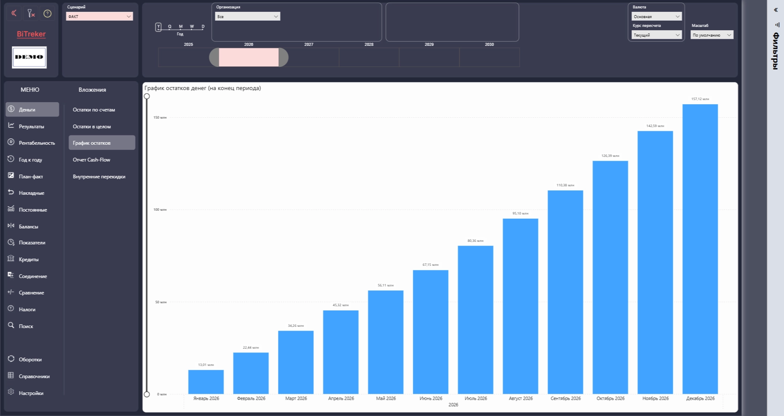Image resolution: width=784 pixels, height=416 pixels.
Task: Click the Поиск magnifier icon
Action: 11,325
